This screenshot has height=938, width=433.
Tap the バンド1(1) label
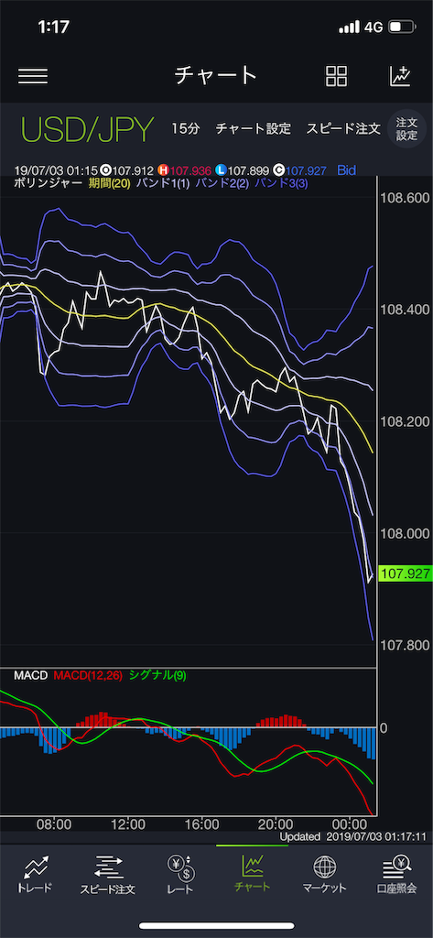coord(163,183)
